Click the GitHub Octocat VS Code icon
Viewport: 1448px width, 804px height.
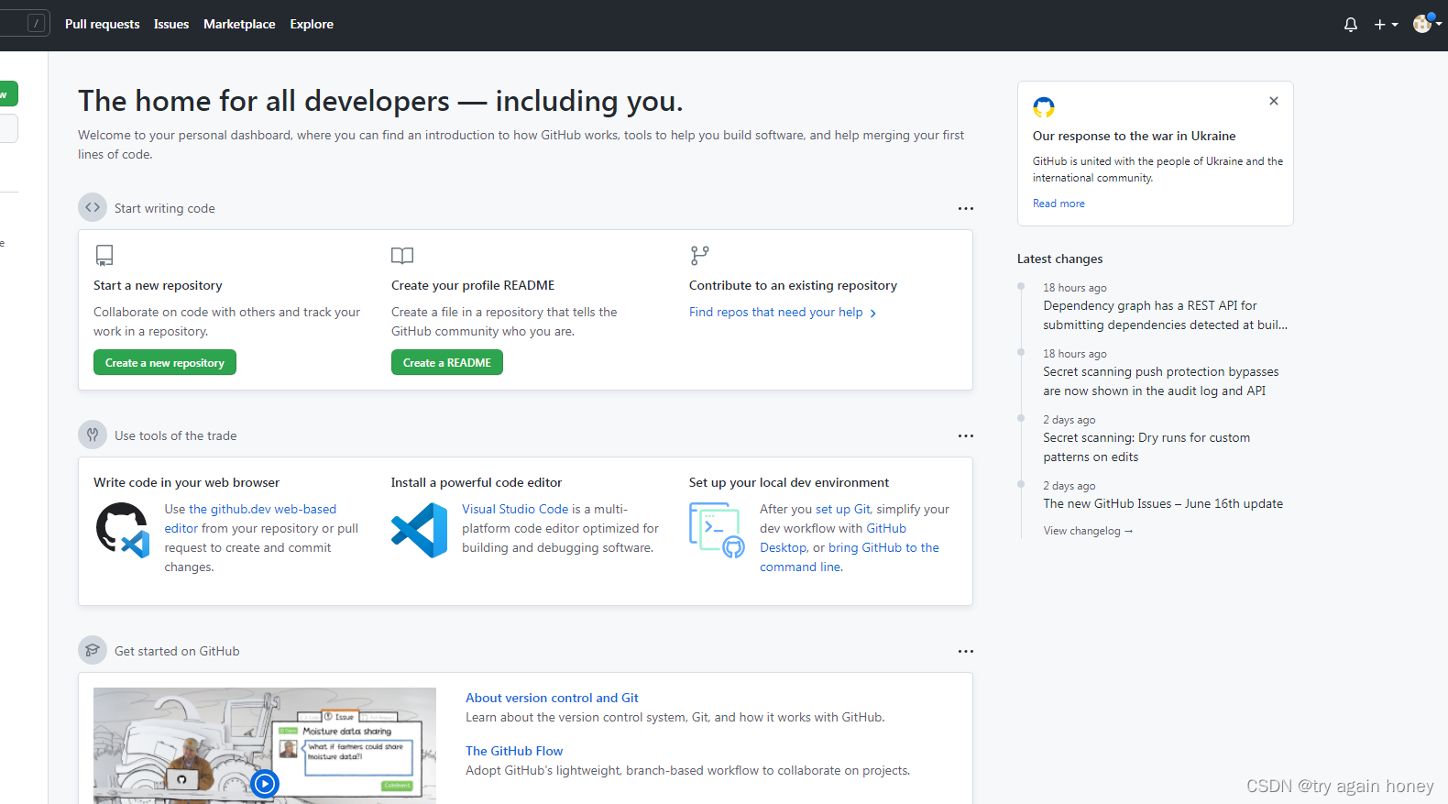point(123,530)
